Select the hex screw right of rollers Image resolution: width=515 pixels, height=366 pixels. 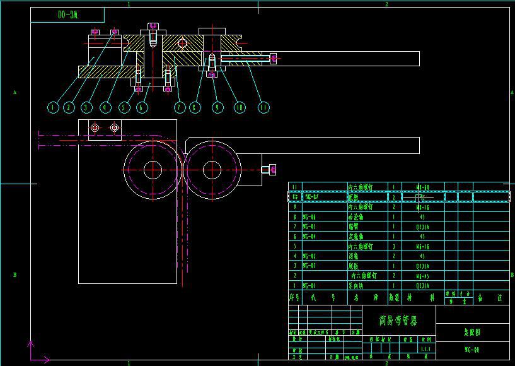(x=269, y=169)
